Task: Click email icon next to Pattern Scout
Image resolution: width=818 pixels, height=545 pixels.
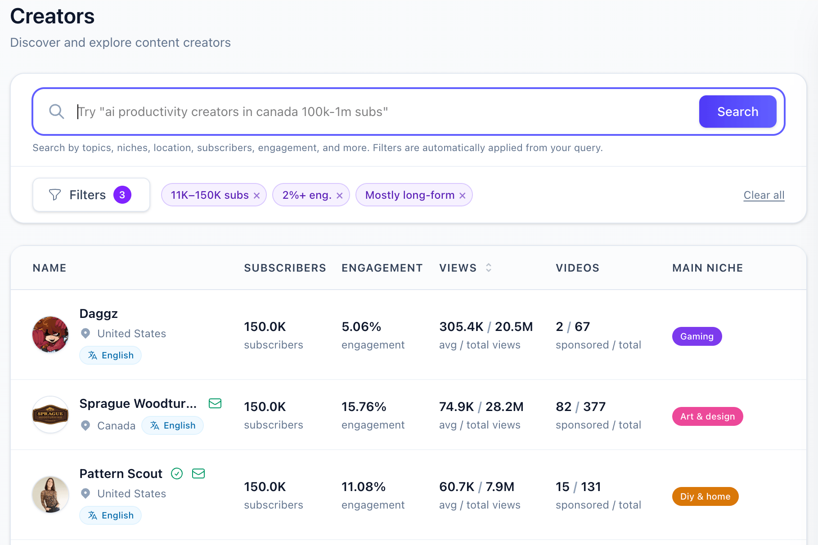Action: pyautogui.click(x=198, y=474)
